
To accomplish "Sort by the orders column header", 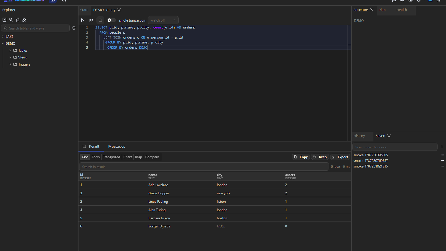I will click(317, 176).
